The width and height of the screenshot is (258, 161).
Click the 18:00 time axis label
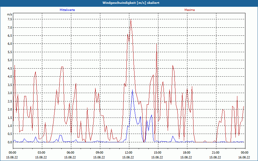(x=186, y=153)
